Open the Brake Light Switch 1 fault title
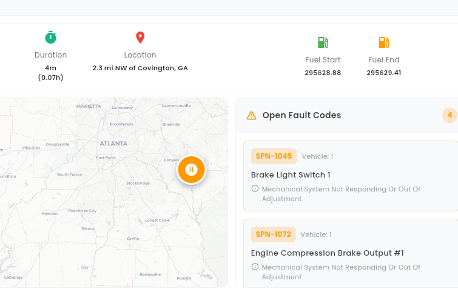The height and width of the screenshot is (292, 458). click(x=291, y=174)
